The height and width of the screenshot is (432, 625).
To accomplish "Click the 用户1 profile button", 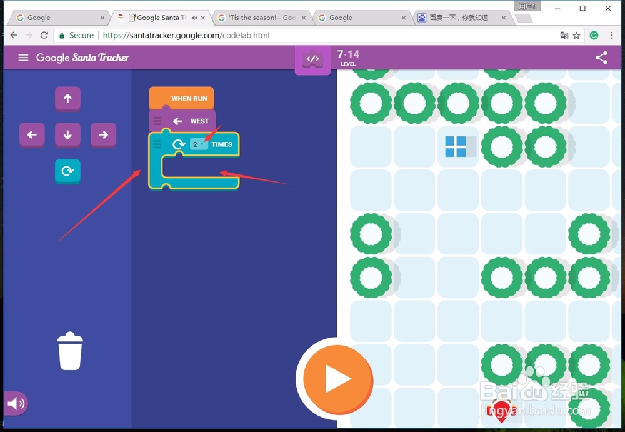I will click(x=527, y=6).
